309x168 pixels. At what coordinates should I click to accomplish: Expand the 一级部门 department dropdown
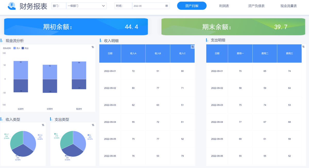point(86,6)
